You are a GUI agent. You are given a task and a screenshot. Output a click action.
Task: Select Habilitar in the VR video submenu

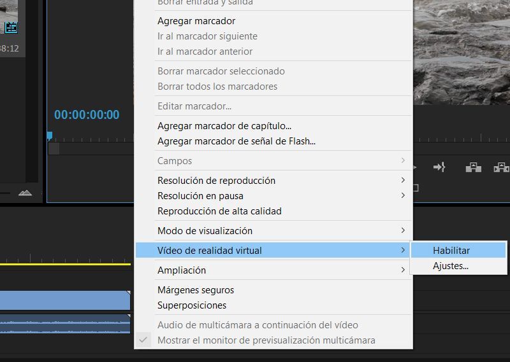tap(451, 251)
